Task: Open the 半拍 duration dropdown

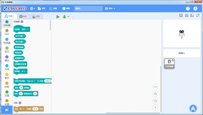Action: point(48,81)
